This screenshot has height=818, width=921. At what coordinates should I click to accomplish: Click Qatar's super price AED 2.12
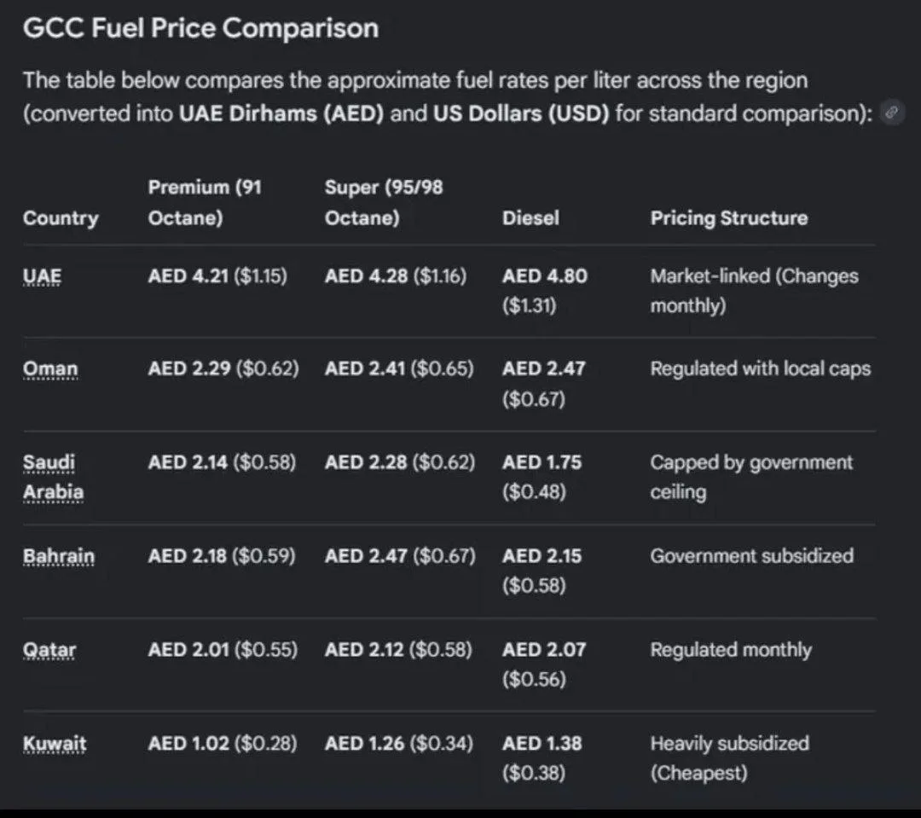tap(364, 650)
